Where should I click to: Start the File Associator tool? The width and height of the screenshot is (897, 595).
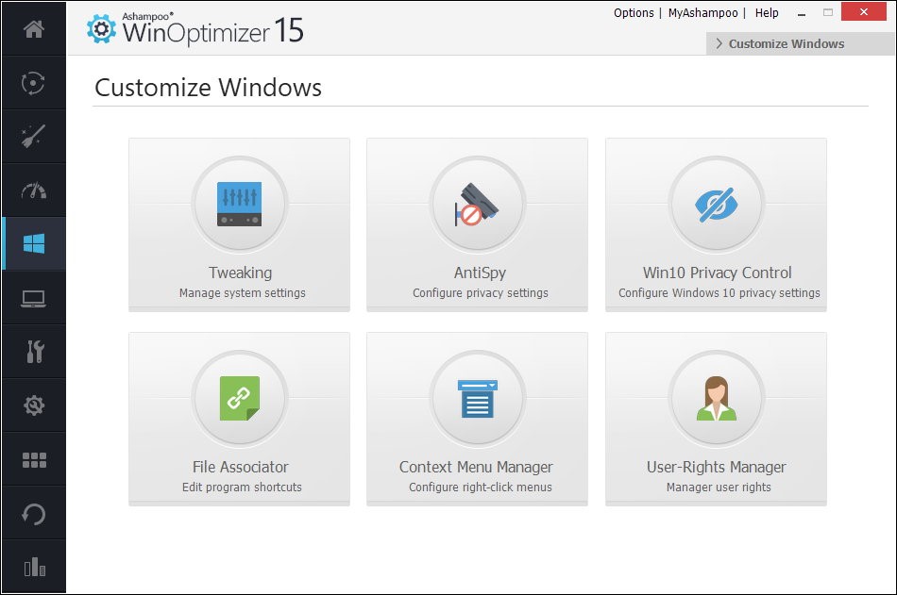tap(239, 419)
